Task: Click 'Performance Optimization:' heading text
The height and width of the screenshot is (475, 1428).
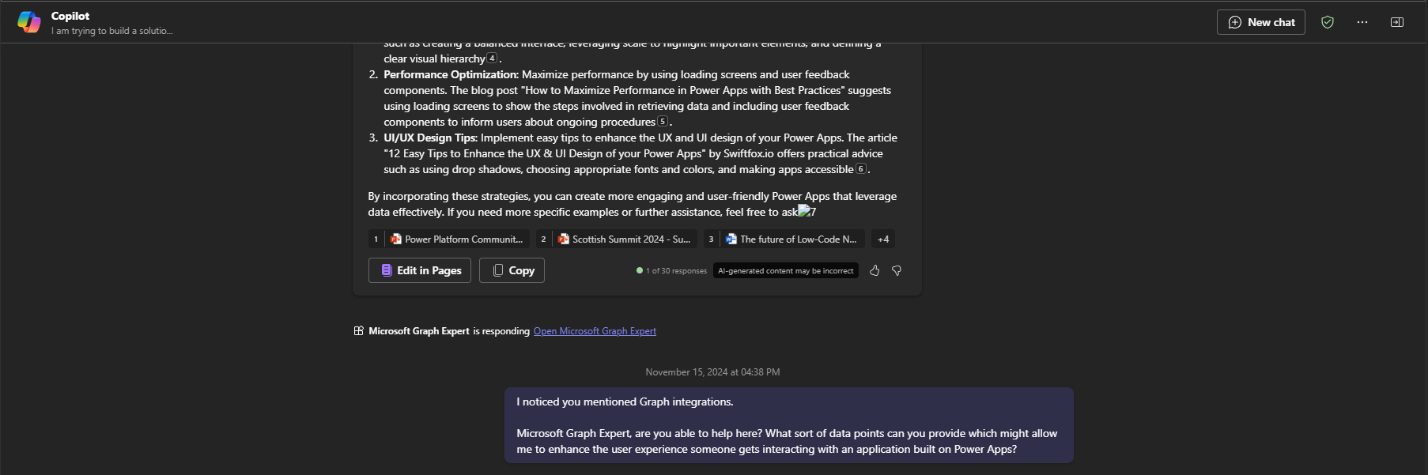Action: [451, 74]
